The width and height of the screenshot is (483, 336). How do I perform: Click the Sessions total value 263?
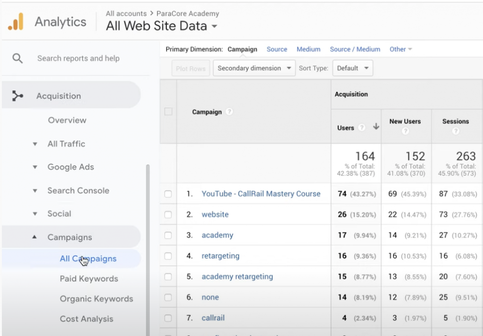[466, 156]
